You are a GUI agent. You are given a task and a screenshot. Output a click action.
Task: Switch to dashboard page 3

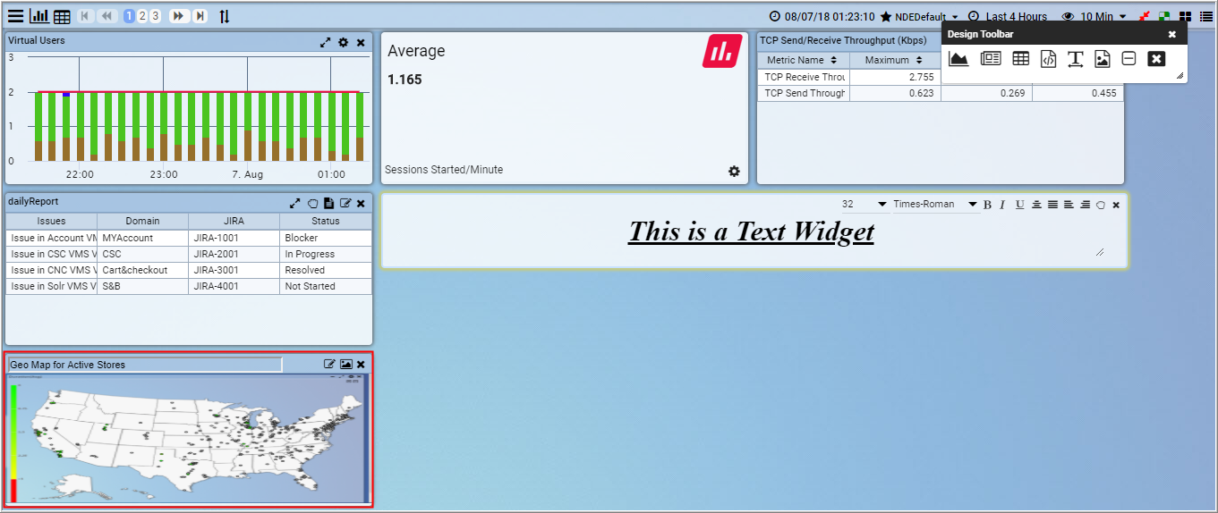(x=155, y=16)
